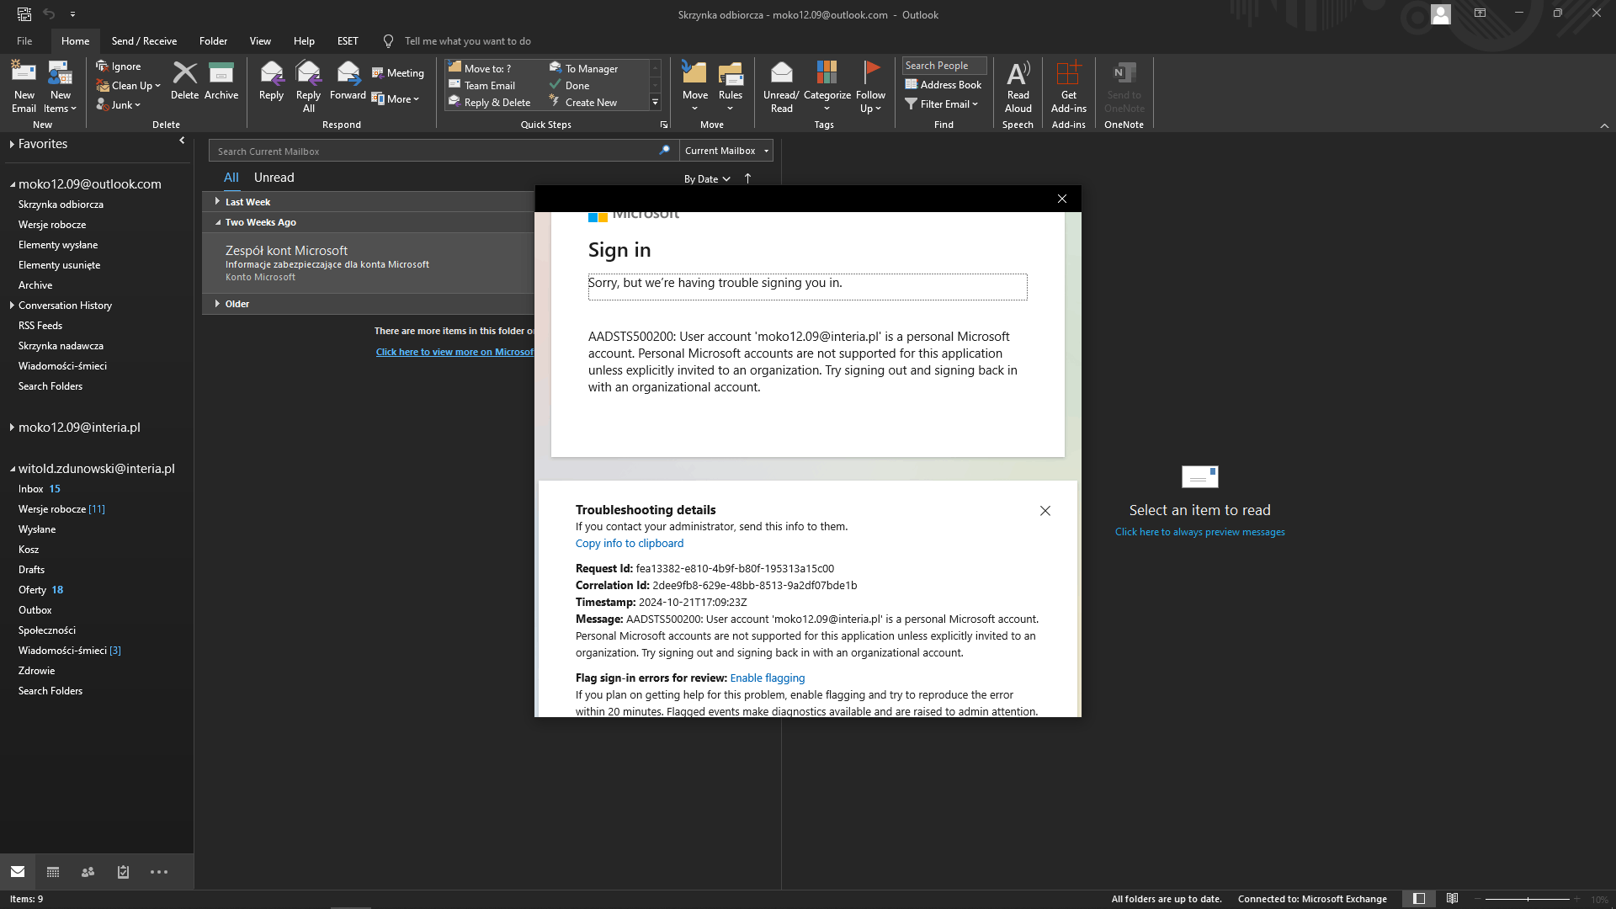Click here to view more on Microsoft link

[x=454, y=352]
